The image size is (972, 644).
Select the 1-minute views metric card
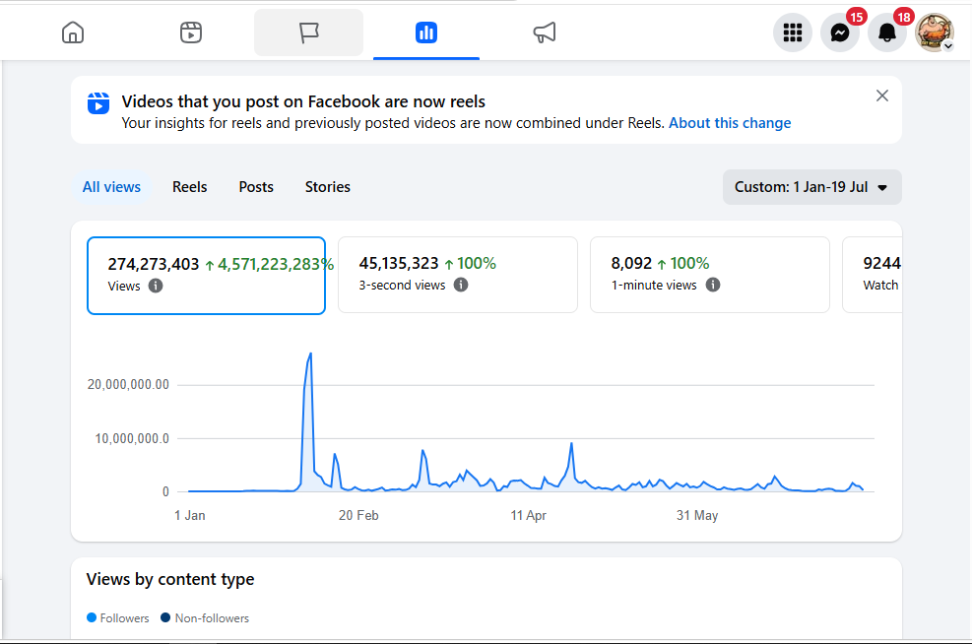coord(710,275)
